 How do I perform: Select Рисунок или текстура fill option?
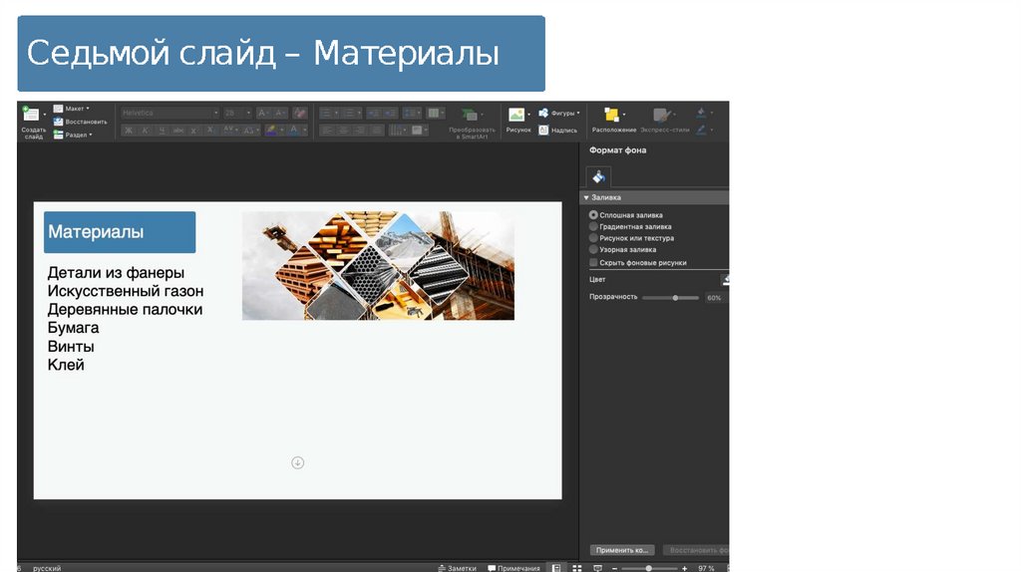[594, 239]
